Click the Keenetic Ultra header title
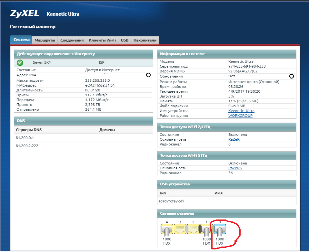This screenshot has height=252, width=309. click(63, 14)
